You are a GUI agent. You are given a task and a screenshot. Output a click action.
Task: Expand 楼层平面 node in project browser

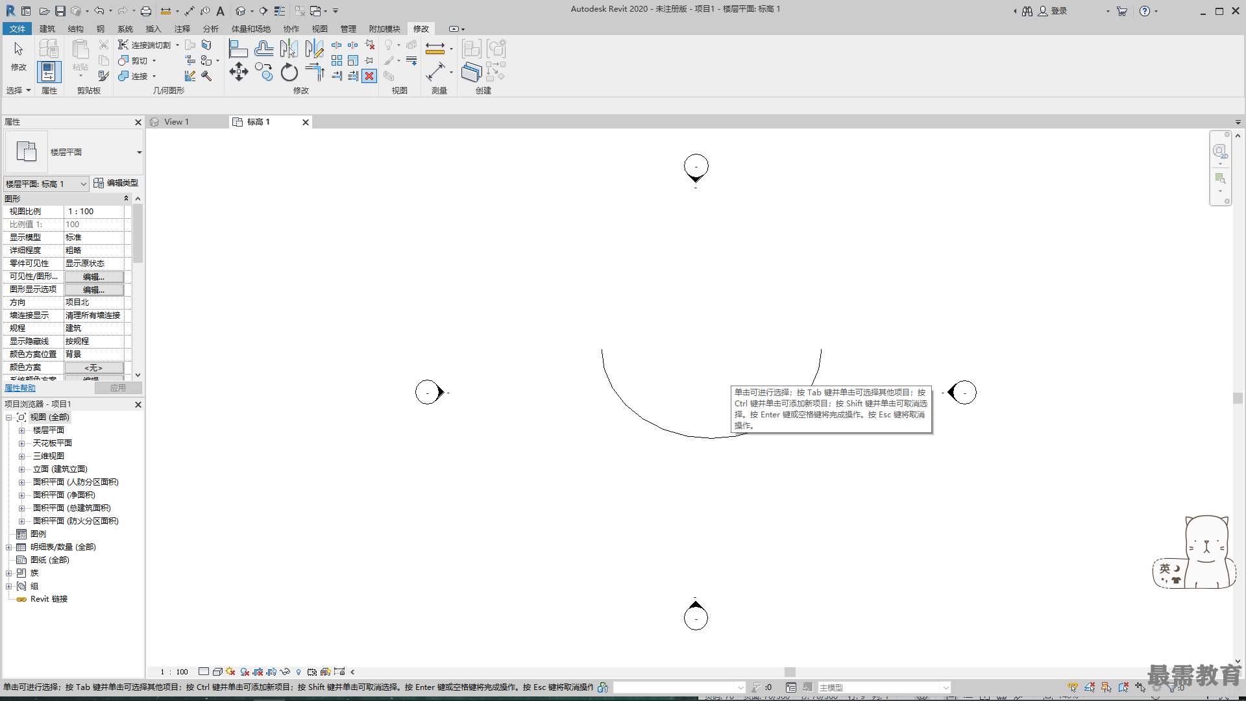21,430
